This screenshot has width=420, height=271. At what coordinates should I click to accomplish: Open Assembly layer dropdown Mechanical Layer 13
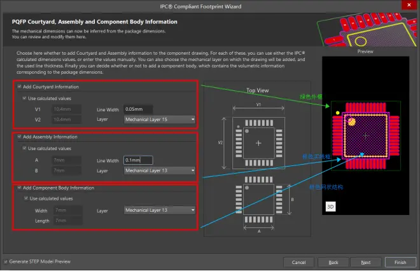[x=159, y=170]
